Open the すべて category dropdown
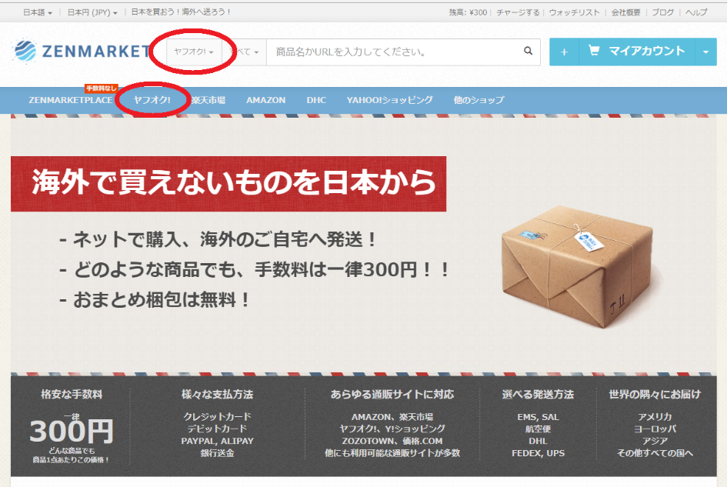The height and width of the screenshot is (487, 727). tap(245, 52)
